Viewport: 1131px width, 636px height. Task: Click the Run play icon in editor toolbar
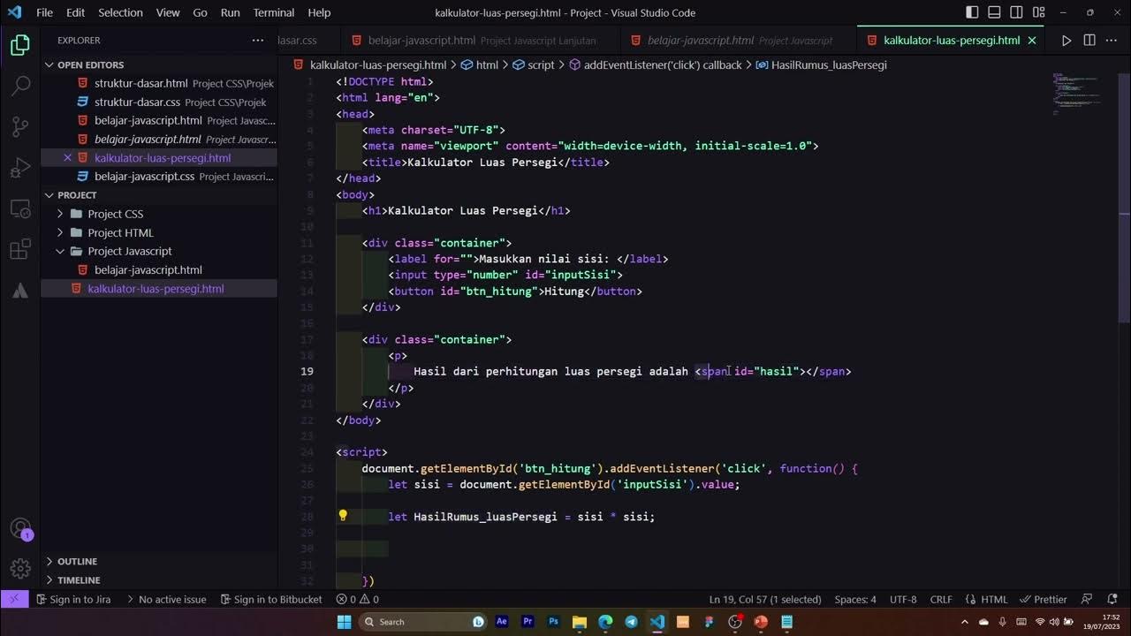[1066, 41]
